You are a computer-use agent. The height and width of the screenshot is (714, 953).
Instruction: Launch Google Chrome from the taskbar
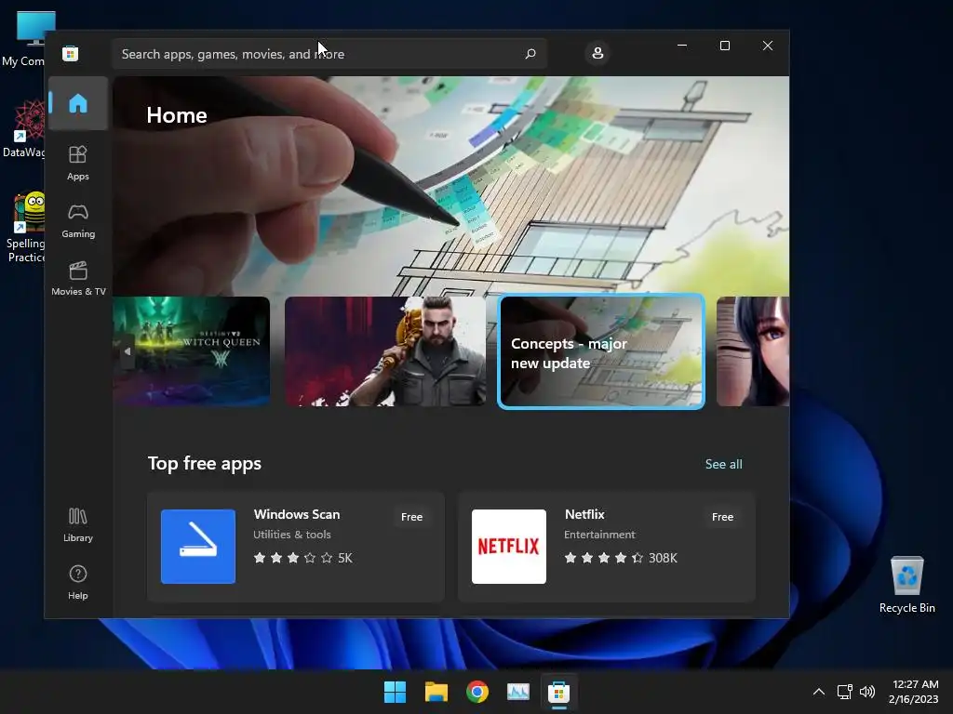click(x=477, y=692)
